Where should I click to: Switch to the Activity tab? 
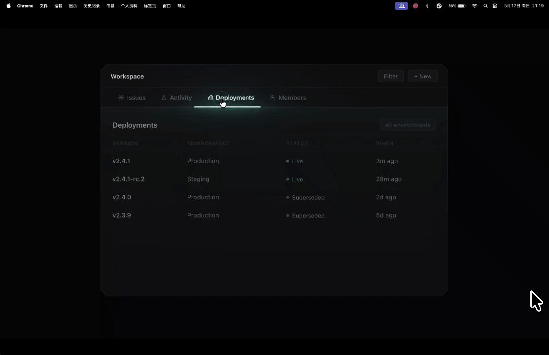pos(176,98)
